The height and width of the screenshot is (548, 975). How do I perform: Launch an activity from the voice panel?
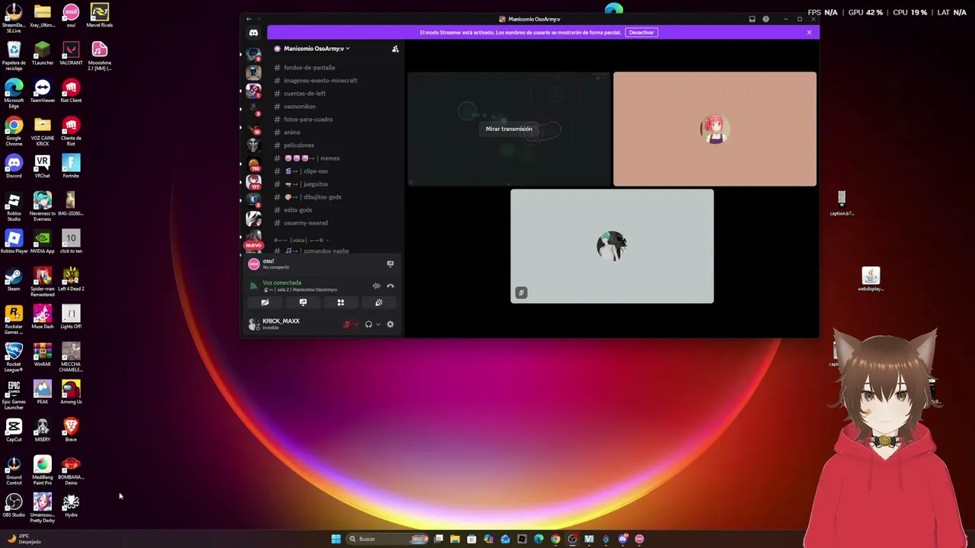pos(340,303)
